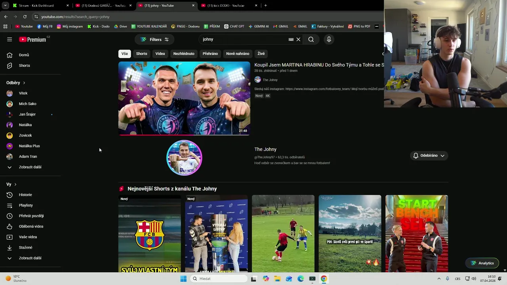Open Natálka channel subscription

coord(25,125)
